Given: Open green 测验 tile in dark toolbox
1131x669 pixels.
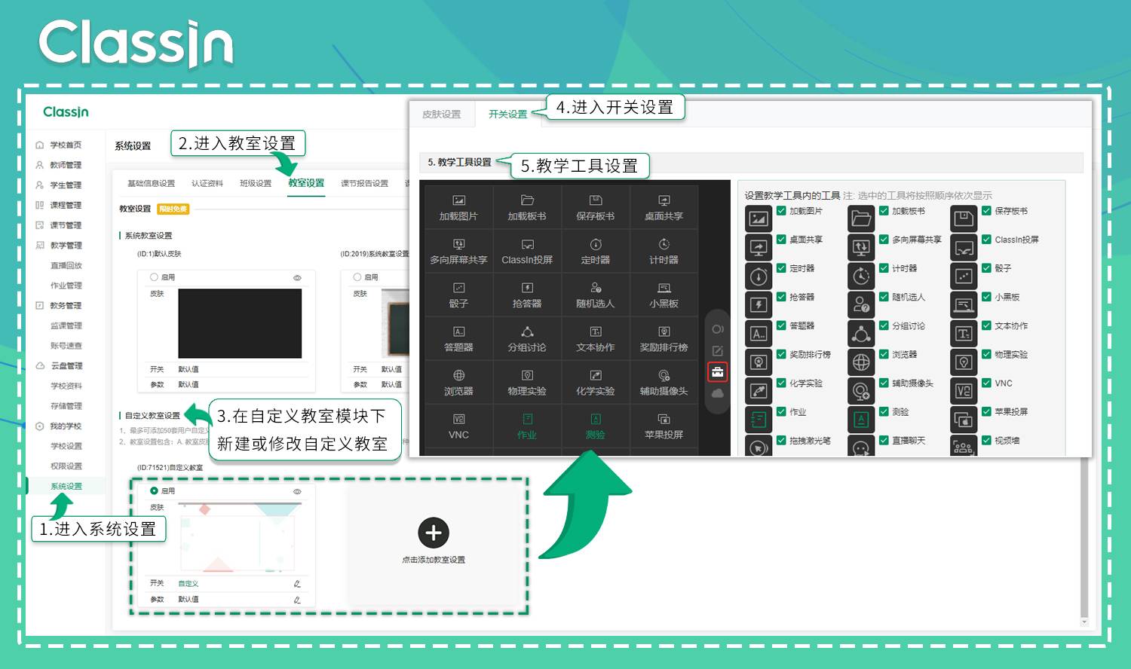Looking at the screenshot, I should point(596,426).
